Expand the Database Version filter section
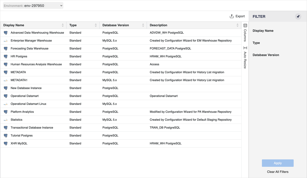 pos(266,55)
